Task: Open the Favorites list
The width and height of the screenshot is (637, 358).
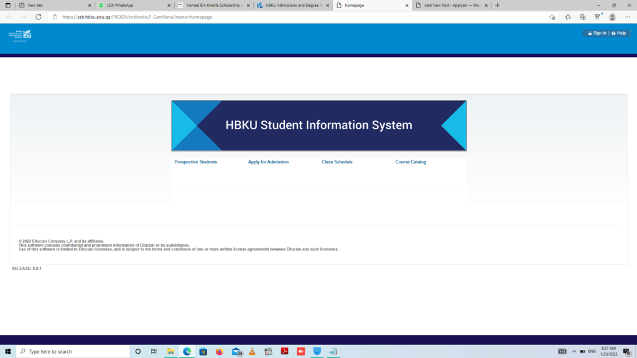Action: (568, 17)
